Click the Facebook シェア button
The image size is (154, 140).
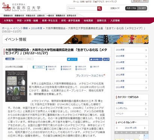[106, 59]
